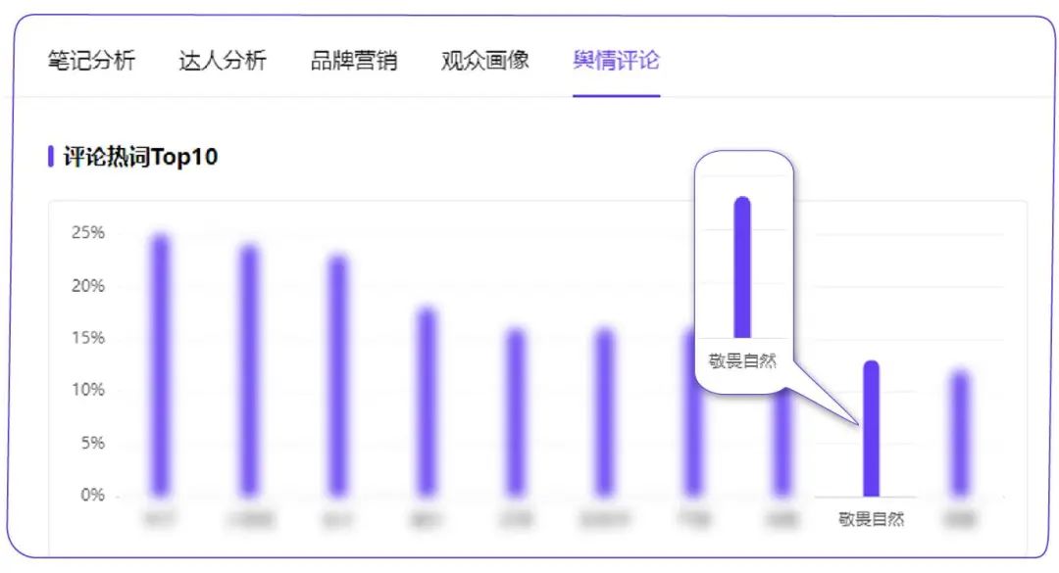Click the sixth bar from the left

(x=605, y=411)
